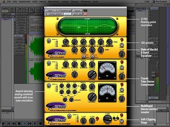Click the Equalizer module Reset switch
Image resolution: width=170 pixels, height=127 pixels.
tap(49, 40)
